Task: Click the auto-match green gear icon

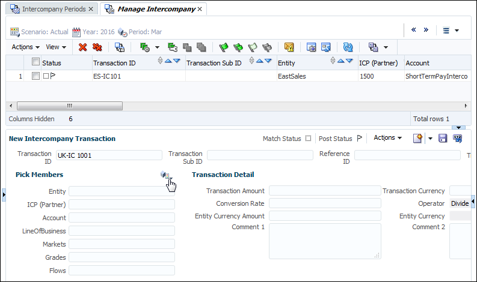Action: pyautogui.click(x=145, y=47)
